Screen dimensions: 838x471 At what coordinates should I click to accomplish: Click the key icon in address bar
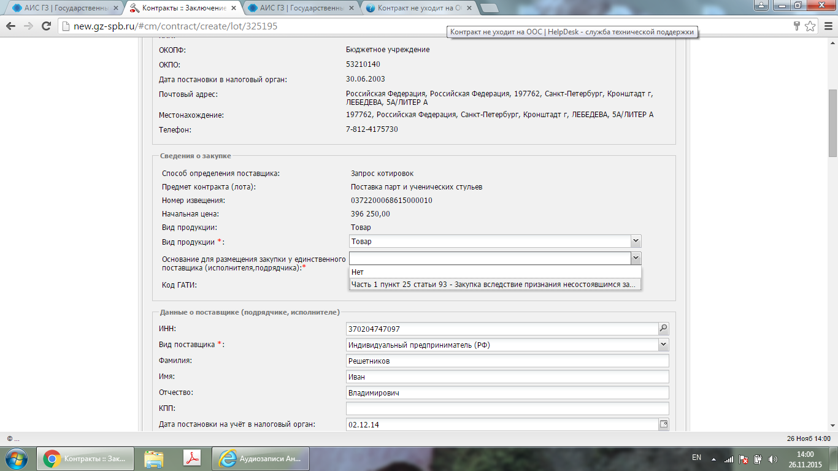pos(797,26)
